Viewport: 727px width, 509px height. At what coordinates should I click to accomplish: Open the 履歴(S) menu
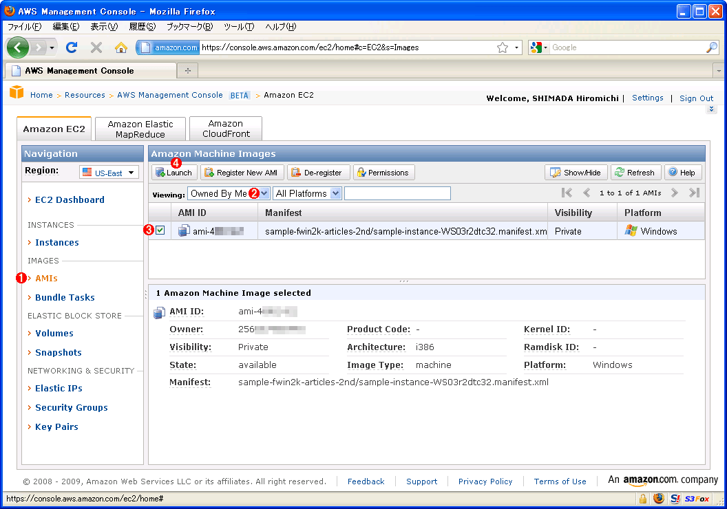[x=143, y=27]
